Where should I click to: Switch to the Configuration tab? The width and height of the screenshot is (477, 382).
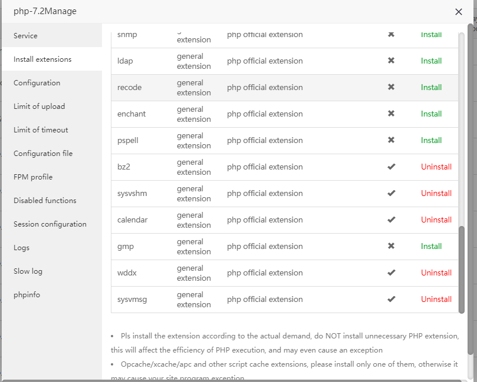(37, 83)
